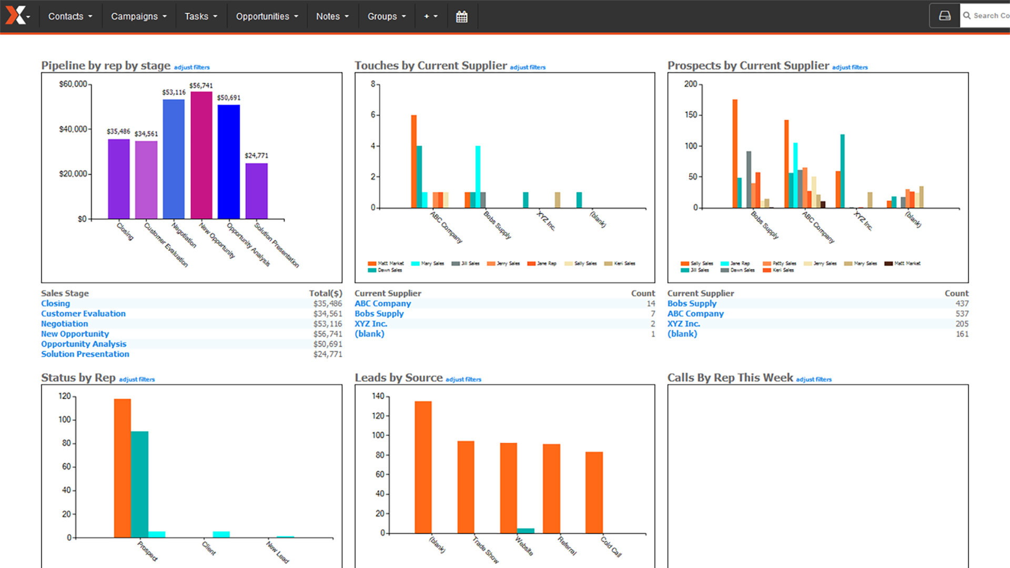Open the Tasks menu

point(200,16)
